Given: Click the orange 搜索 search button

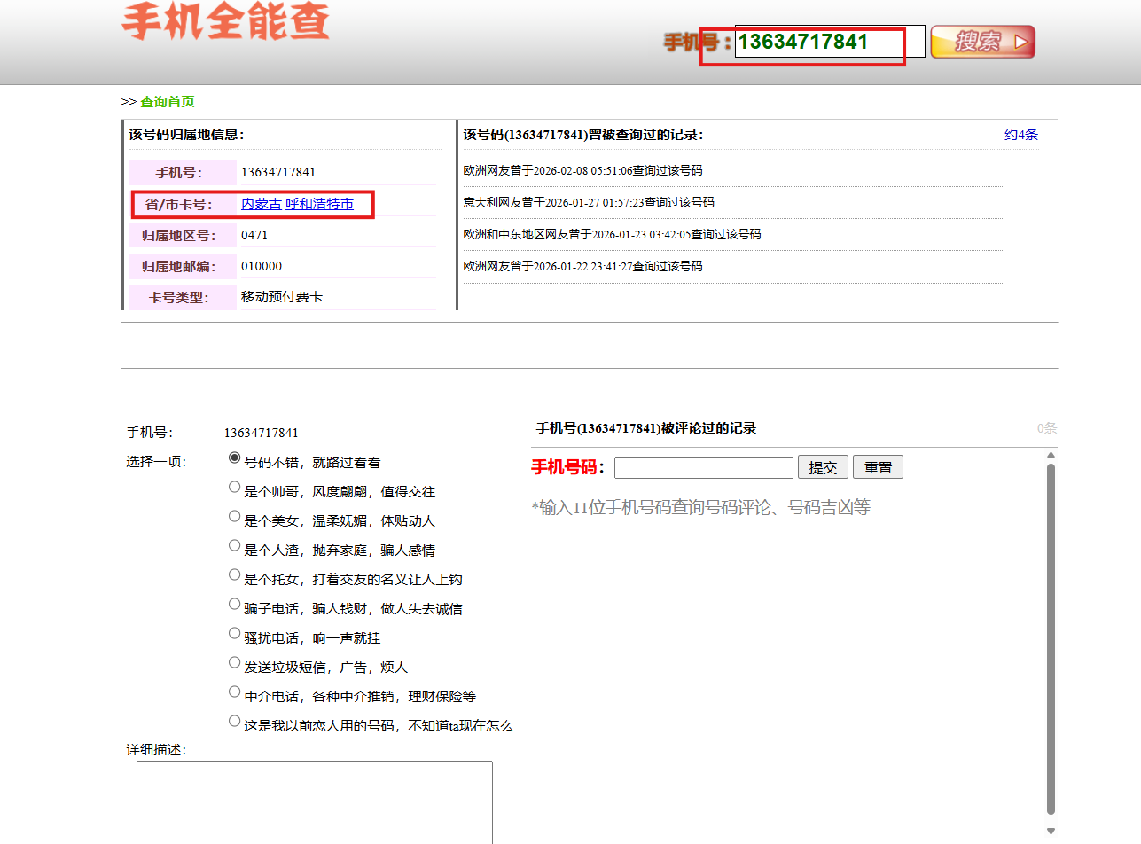Looking at the screenshot, I should [x=982, y=42].
